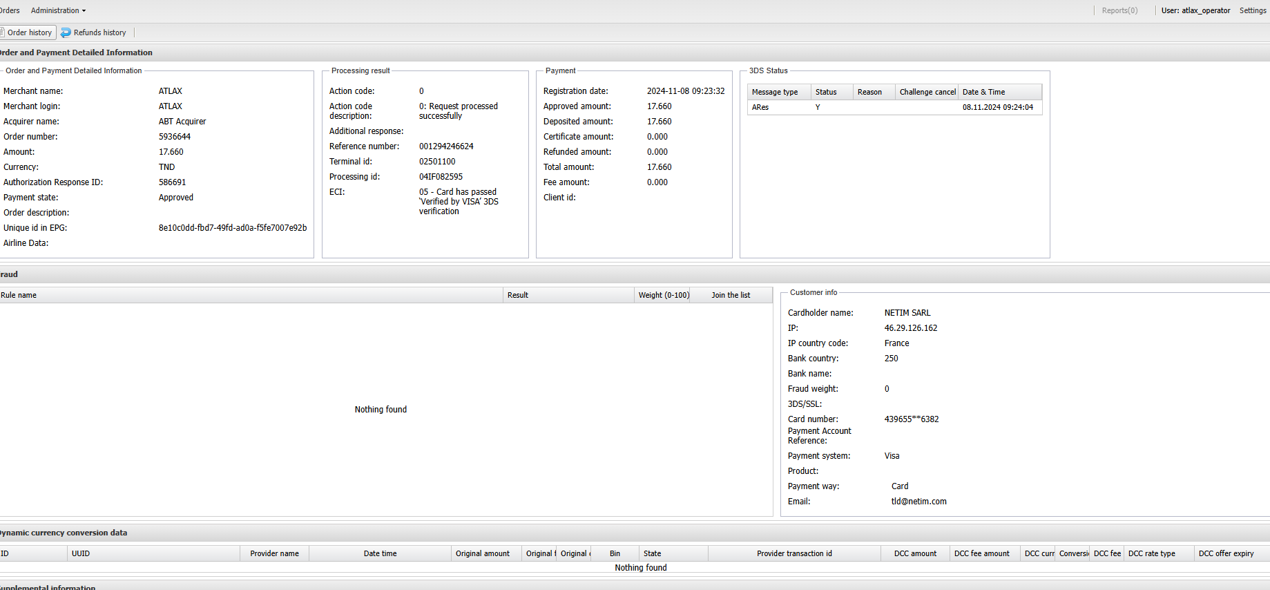Click the Join the list column header
The width and height of the screenshot is (1270, 590).
(x=731, y=295)
